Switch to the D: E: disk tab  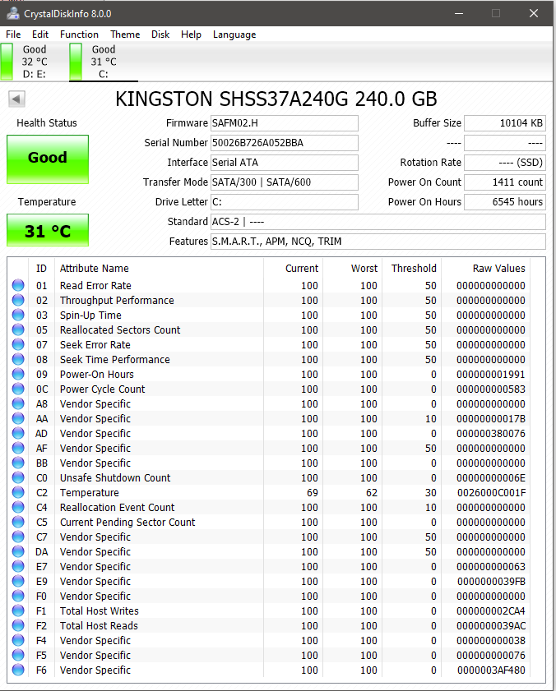[35, 62]
